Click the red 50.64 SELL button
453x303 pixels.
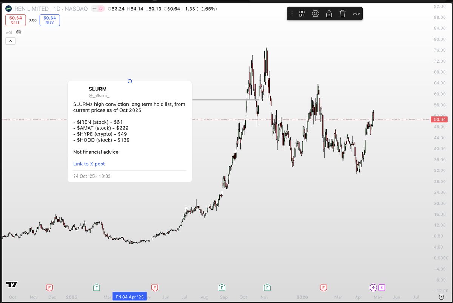coord(15,20)
